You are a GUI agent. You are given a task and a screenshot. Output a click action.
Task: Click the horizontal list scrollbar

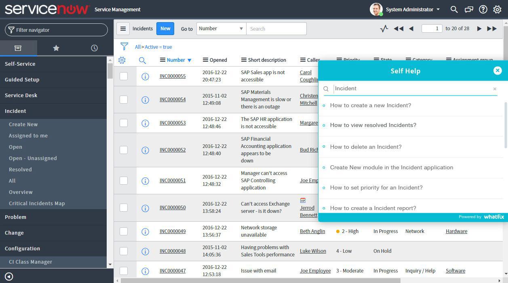click(261, 280)
